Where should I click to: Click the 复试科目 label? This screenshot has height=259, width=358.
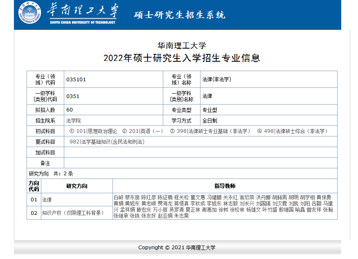click(x=45, y=142)
